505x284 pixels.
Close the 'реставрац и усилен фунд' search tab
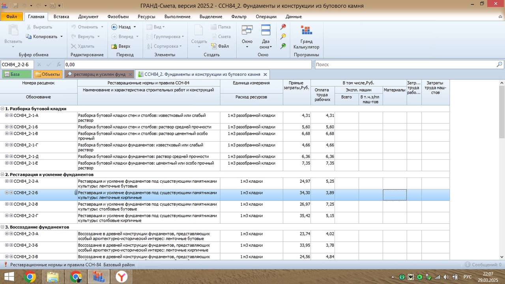[x=129, y=74]
